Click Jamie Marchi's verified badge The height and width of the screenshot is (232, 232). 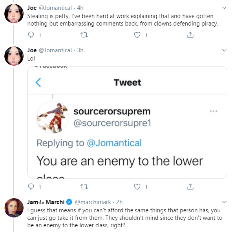coord(69,202)
